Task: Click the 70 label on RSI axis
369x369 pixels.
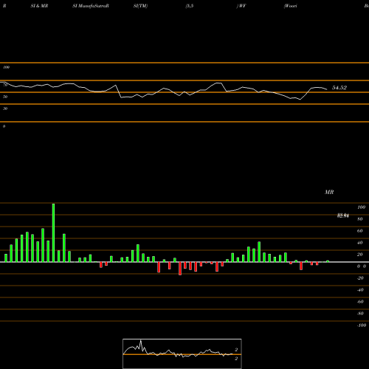Action: [x=5, y=85]
